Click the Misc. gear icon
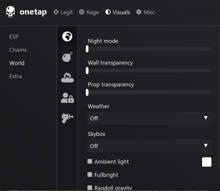This screenshot has height=191, width=220. click(139, 12)
